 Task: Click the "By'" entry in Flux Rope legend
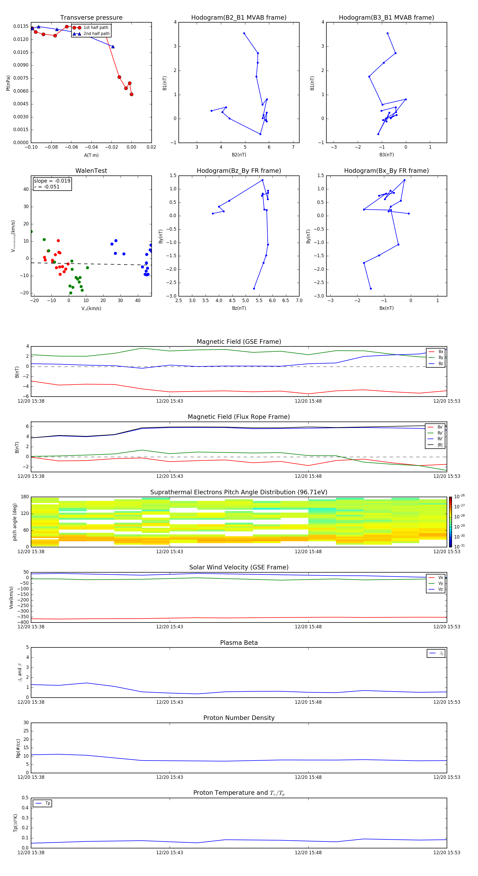436,433
